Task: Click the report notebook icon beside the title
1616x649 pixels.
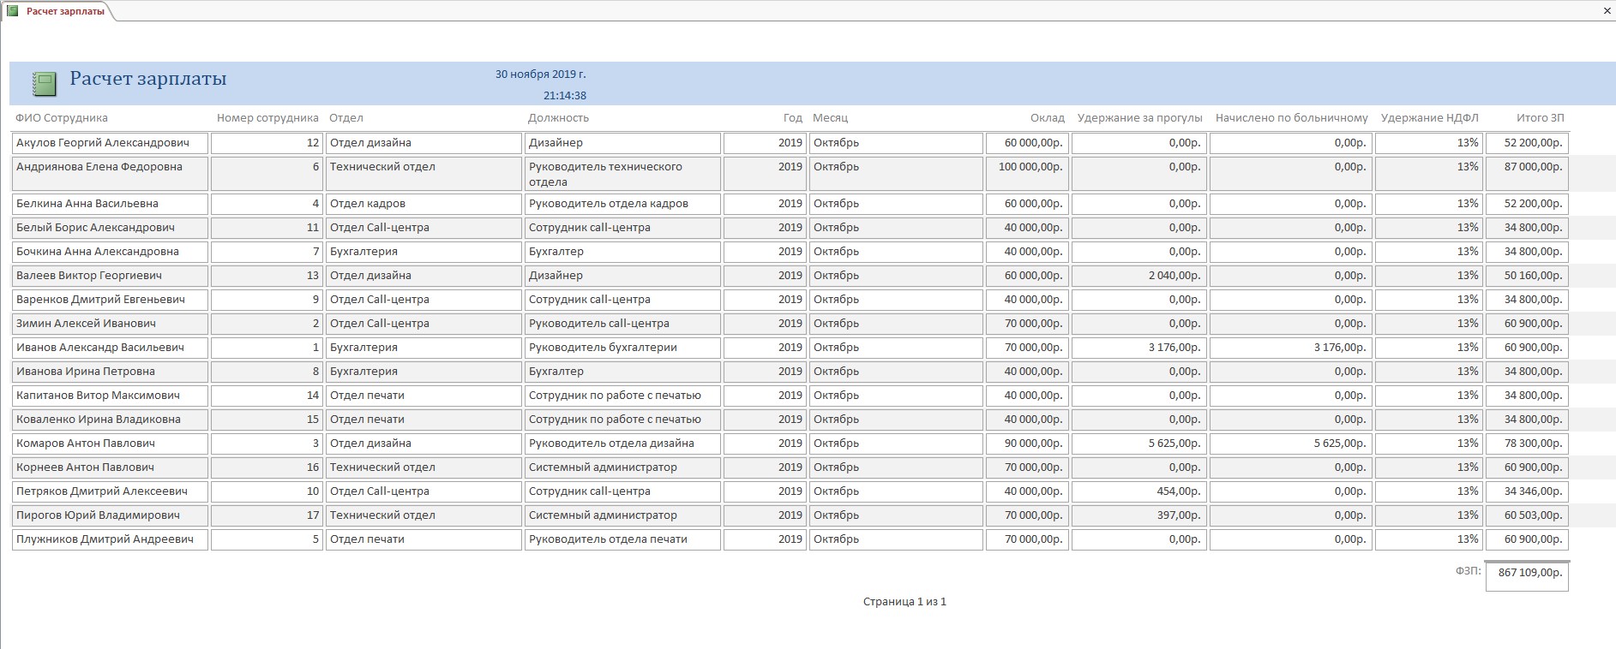Action: (x=44, y=83)
